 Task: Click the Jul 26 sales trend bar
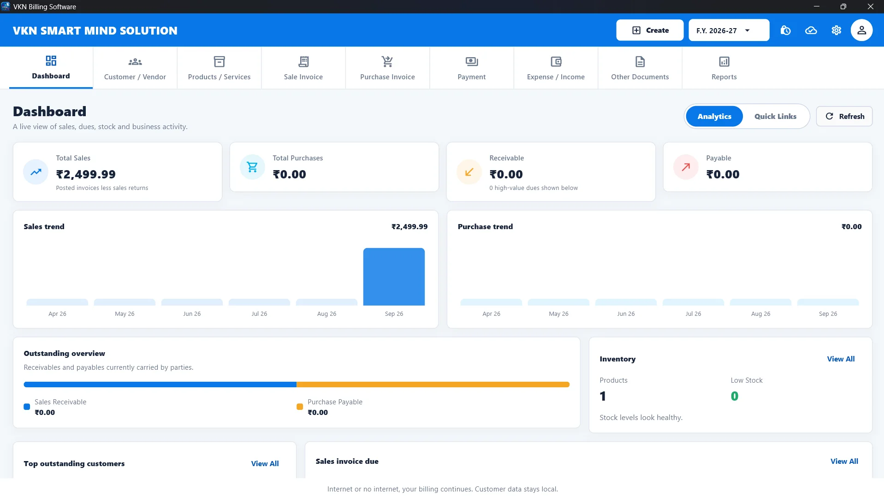click(x=259, y=302)
